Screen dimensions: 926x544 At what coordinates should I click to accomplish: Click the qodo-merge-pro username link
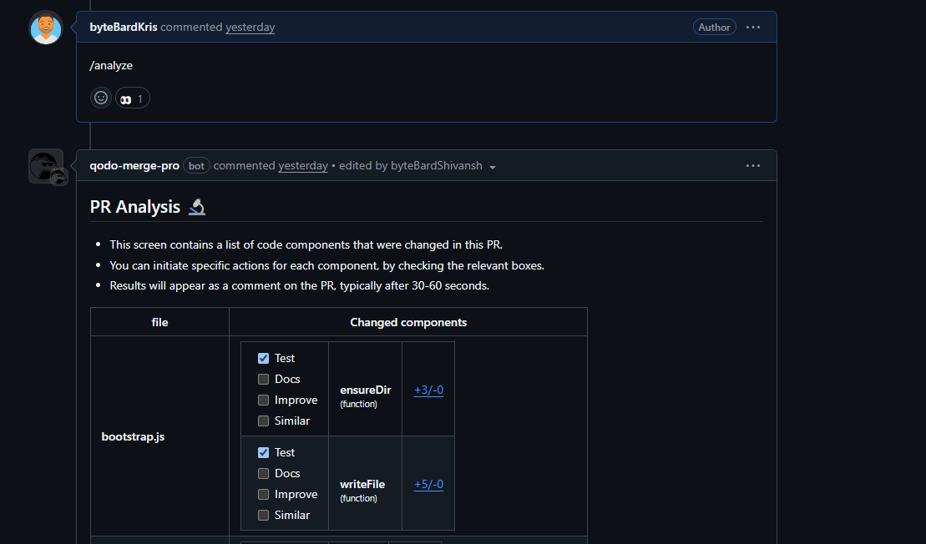click(134, 166)
